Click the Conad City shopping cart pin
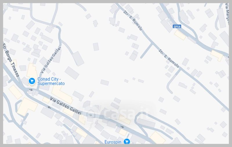The height and width of the screenshot is (147, 232). pos(32,82)
